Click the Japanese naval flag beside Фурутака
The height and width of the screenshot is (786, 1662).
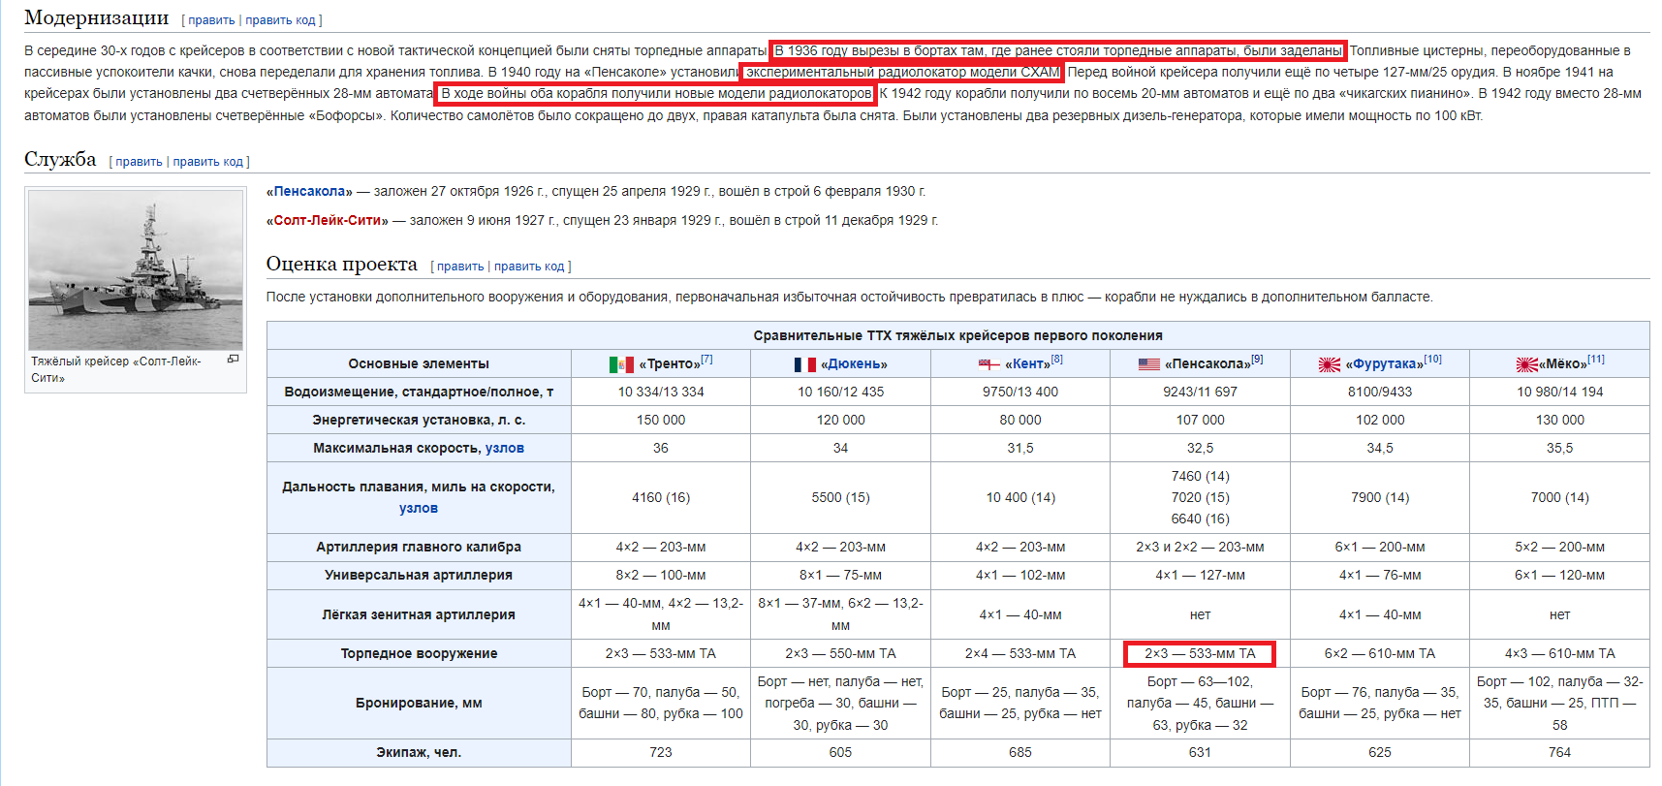tap(1330, 364)
